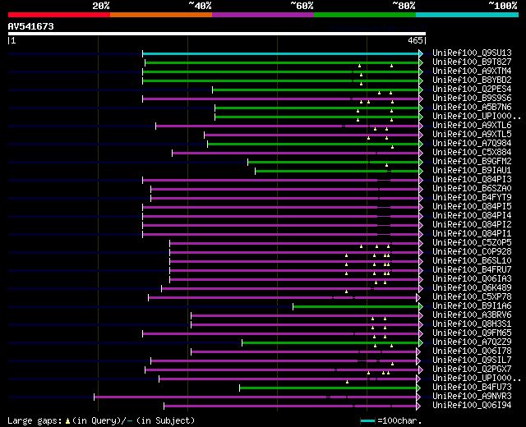The image size is (526, 427).
Task: Click the yellow gap marker under Q9SIL7 alignment
Action: point(392,364)
